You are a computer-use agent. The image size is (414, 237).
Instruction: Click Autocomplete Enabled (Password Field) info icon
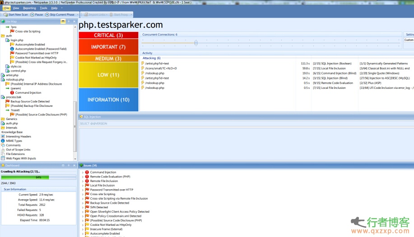point(12,49)
